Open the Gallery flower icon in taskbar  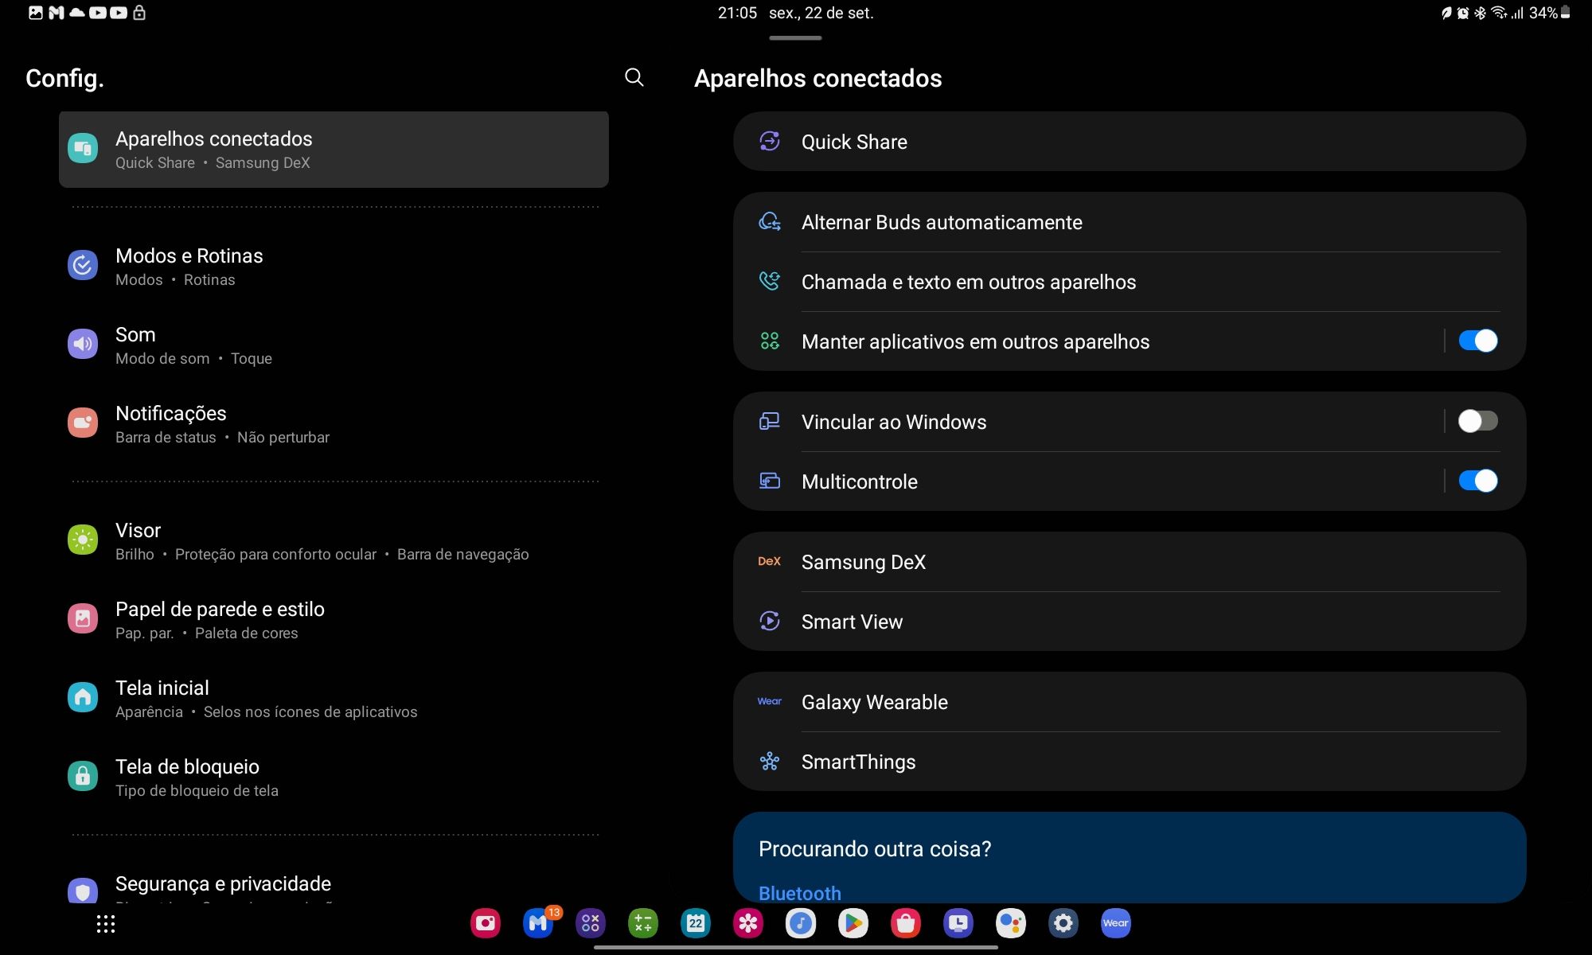click(748, 923)
